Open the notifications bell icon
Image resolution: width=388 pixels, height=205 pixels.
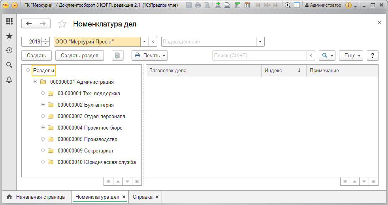click(x=9, y=80)
